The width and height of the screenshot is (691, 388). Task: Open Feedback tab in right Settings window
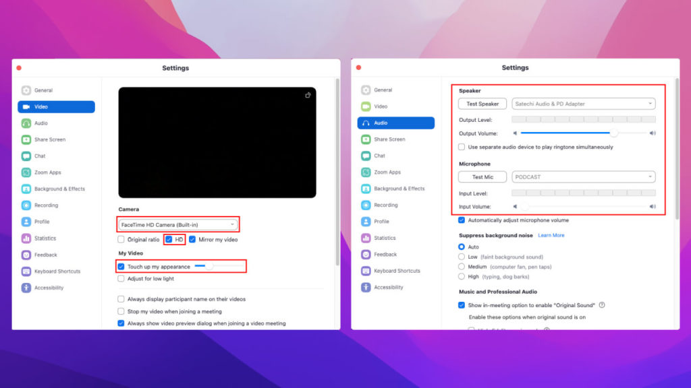pyautogui.click(x=395, y=254)
